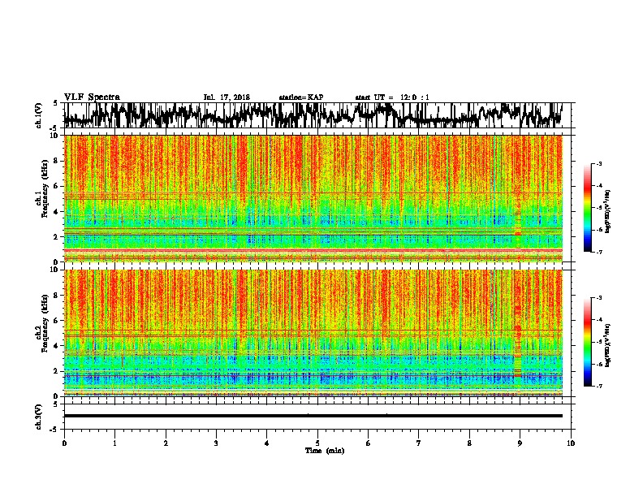Click the ch.2 spectrogram color bar
This screenshot has width=643, height=497.
point(587,342)
